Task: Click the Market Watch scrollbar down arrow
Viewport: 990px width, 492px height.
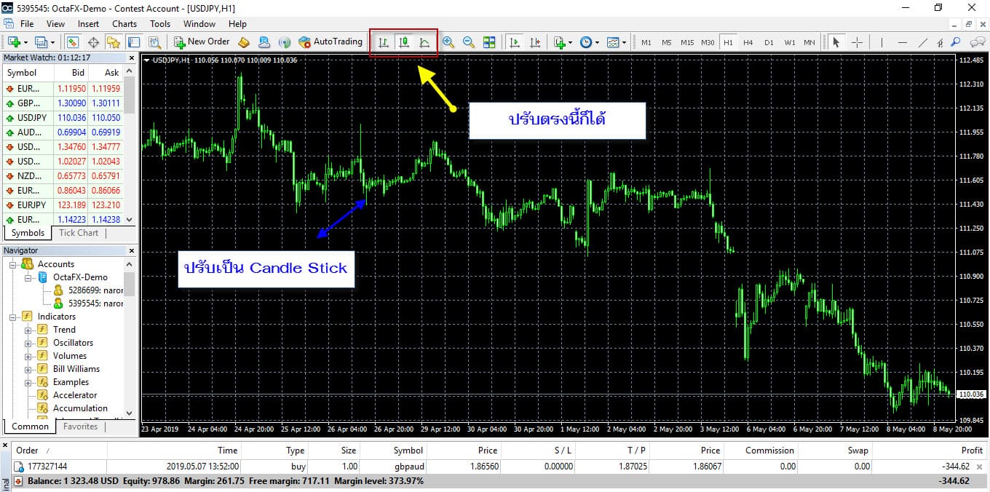Action: tap(130, 219)
